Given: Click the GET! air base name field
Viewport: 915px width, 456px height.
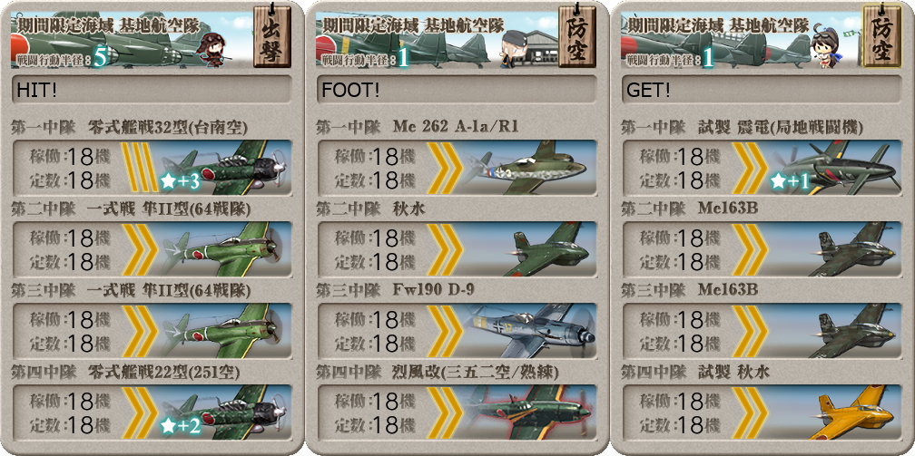Looking at the screenshot, I should click(x=761, y=90).
